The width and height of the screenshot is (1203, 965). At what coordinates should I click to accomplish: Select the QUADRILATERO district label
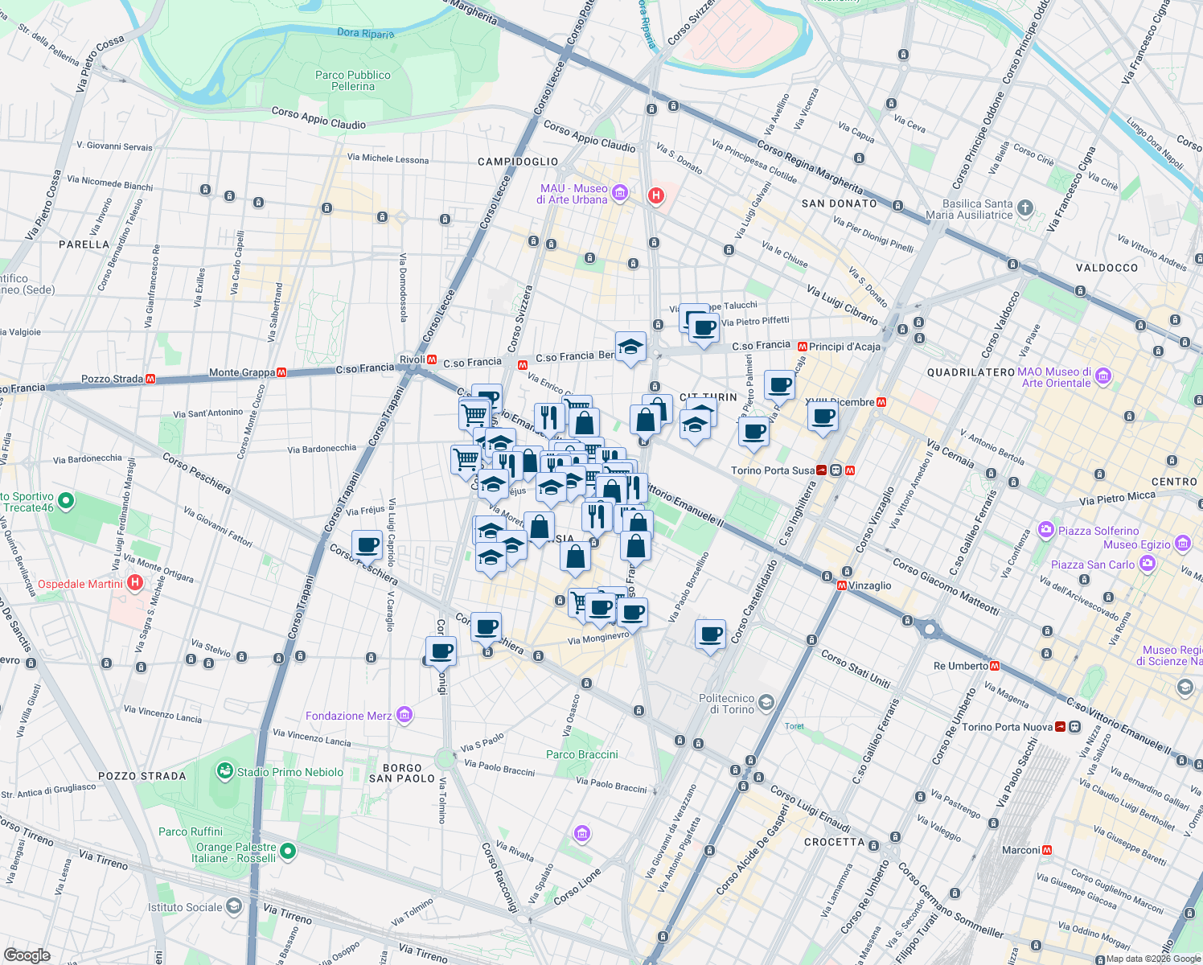point(971,372)
